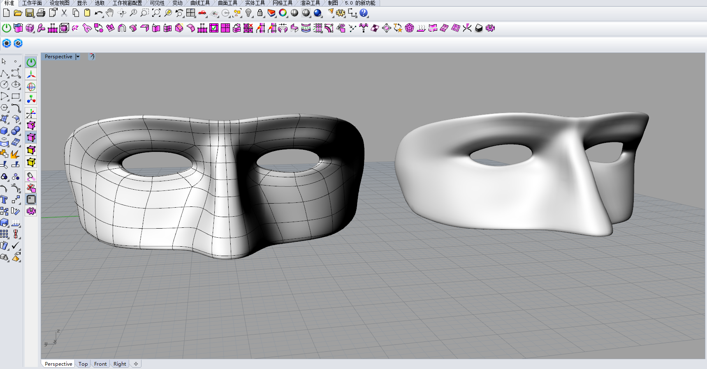Toggle T-Splines power button in the top toolbar
This screenshot has width=707, height=369.
click(x=7, y=28)
